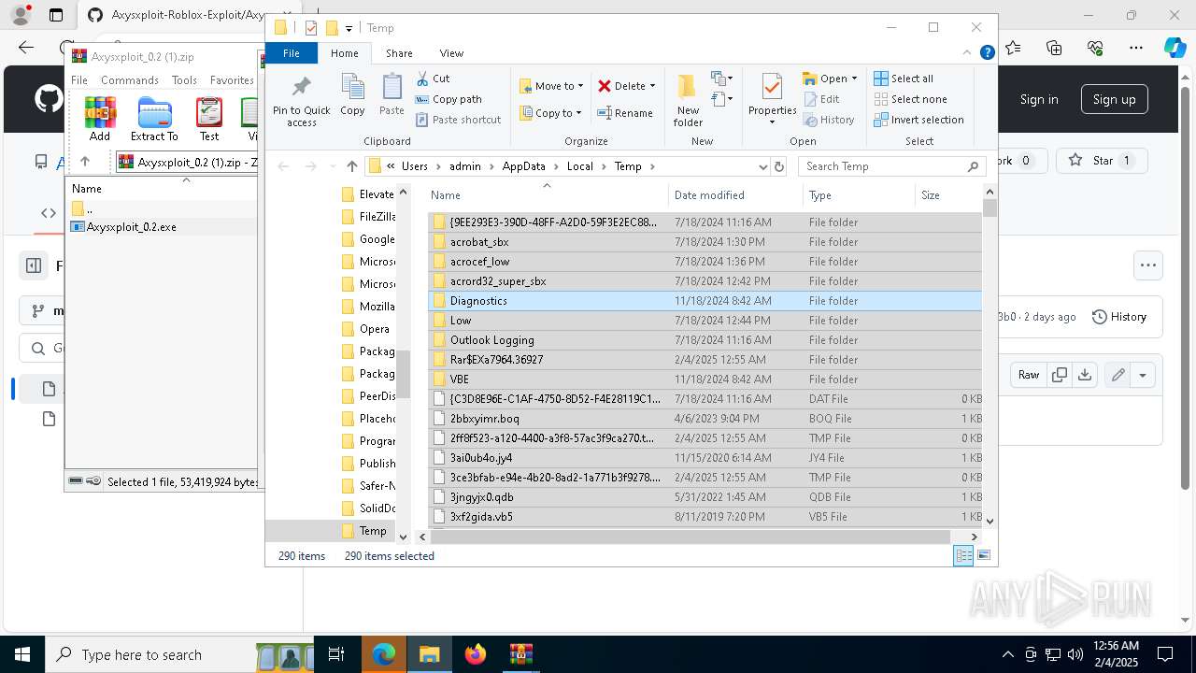Open address bar history dropdown
Image resolution: width=1196 pixels, height=673 pixels.
762,166
